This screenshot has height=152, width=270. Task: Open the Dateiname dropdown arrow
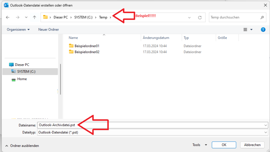pyautogui.click(x=266, y=125)
